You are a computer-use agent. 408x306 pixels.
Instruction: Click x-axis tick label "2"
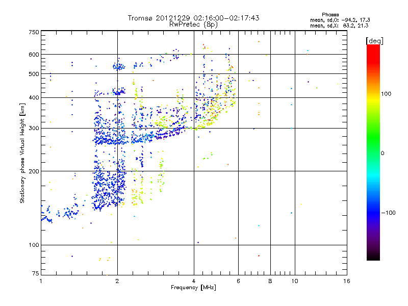[117, 281]
